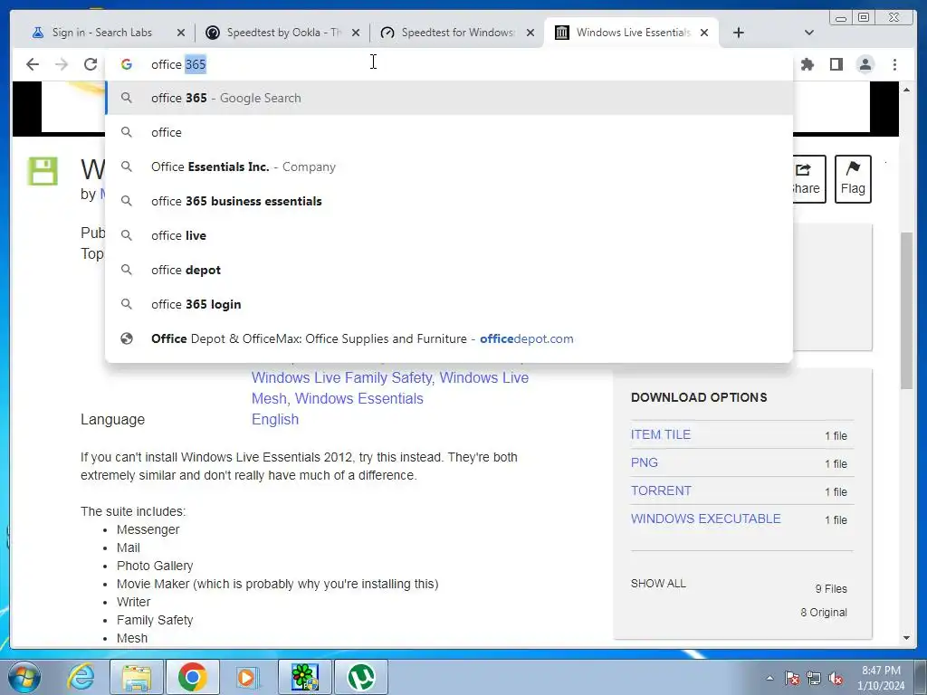Open the Chrome profile avatar
The height and width of the screenshot is (695, 927).
(865, 64)
